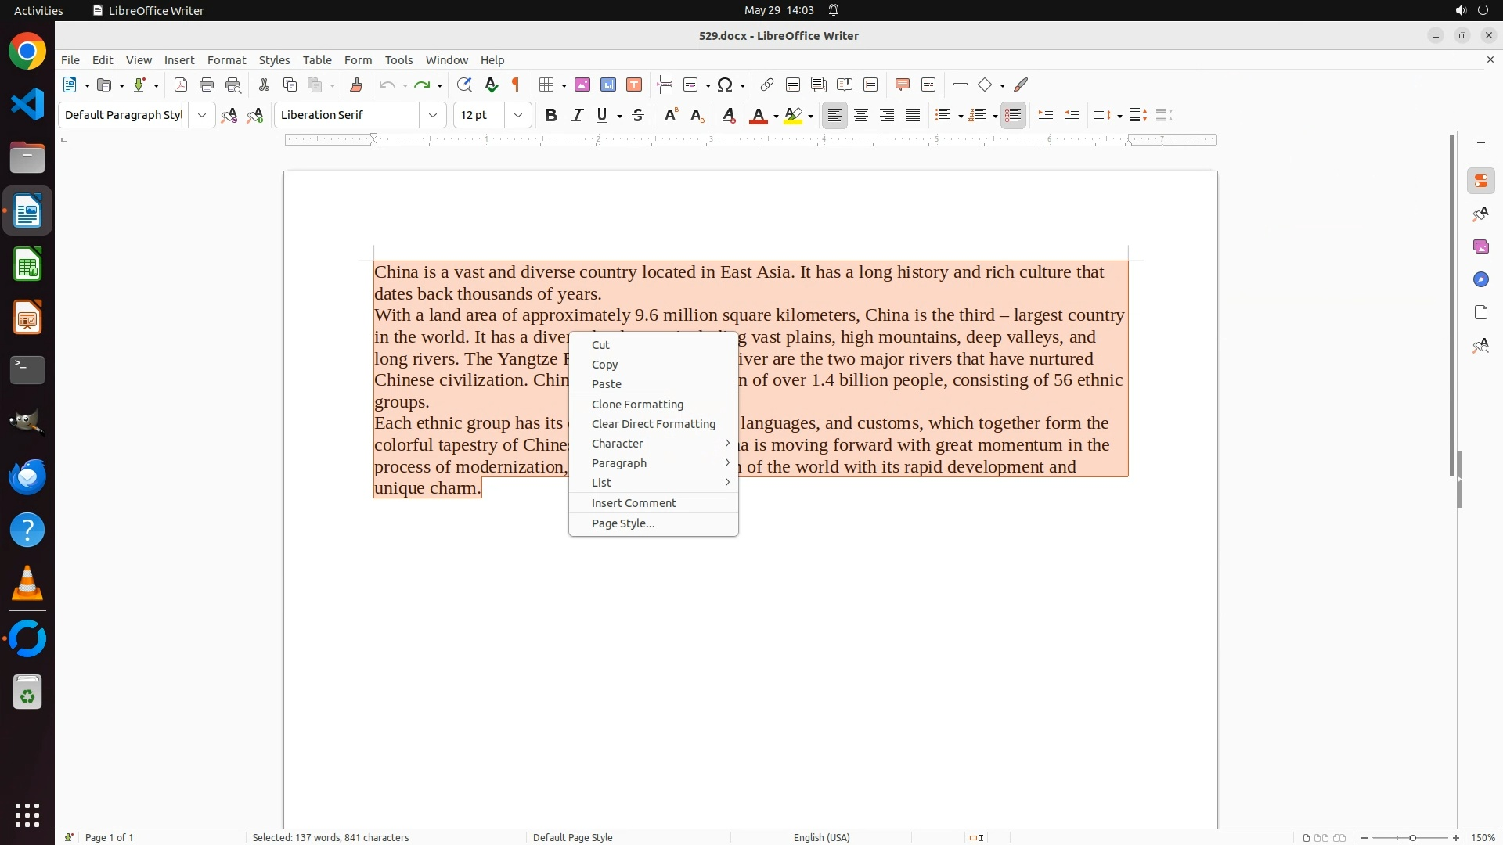This screenshot has height=845, width=1503.
Task: Select Page Style... from context menu
Action: pos(623,523)
